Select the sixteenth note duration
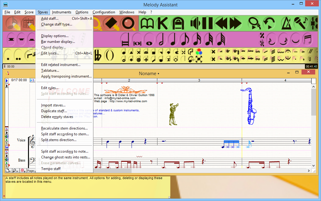This screenshot has height=201, width=321. coord(197,40)
